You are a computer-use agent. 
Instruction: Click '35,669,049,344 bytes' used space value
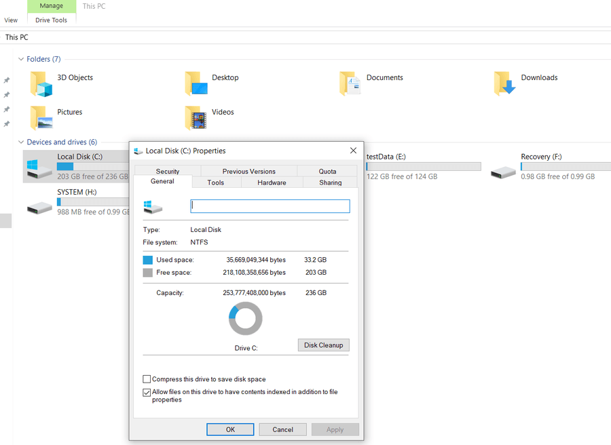[x=256, y=260]
